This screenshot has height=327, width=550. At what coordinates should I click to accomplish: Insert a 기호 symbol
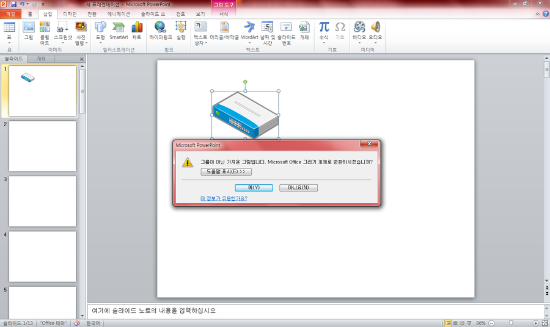(x=340, y=27)
